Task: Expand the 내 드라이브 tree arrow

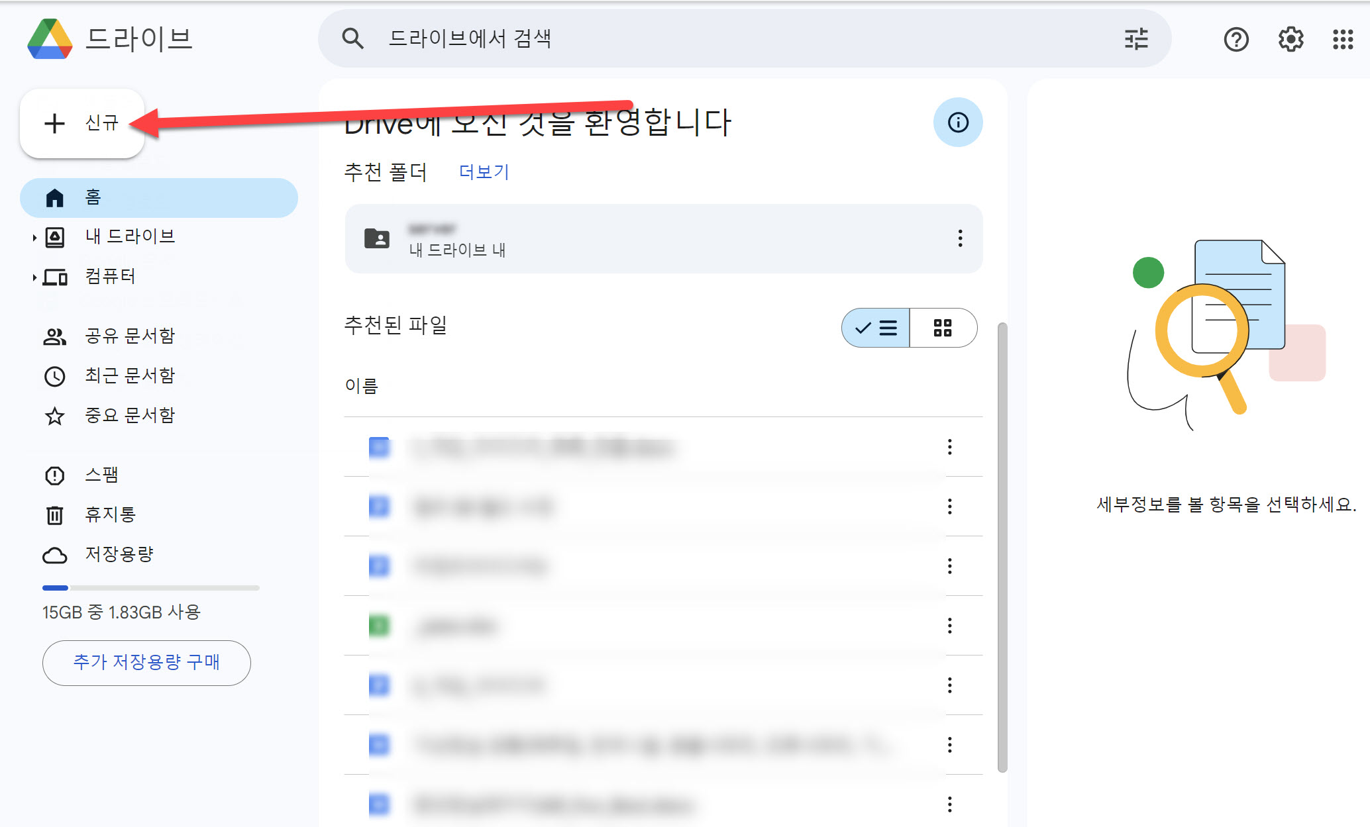Action: click(34, 237)
